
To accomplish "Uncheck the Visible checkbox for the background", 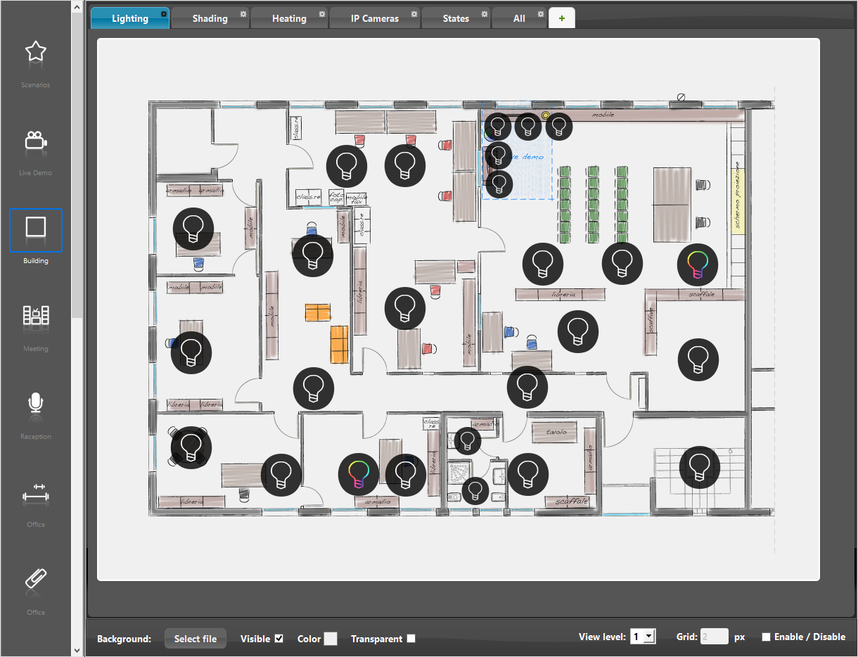I will (x=278, y=639).
